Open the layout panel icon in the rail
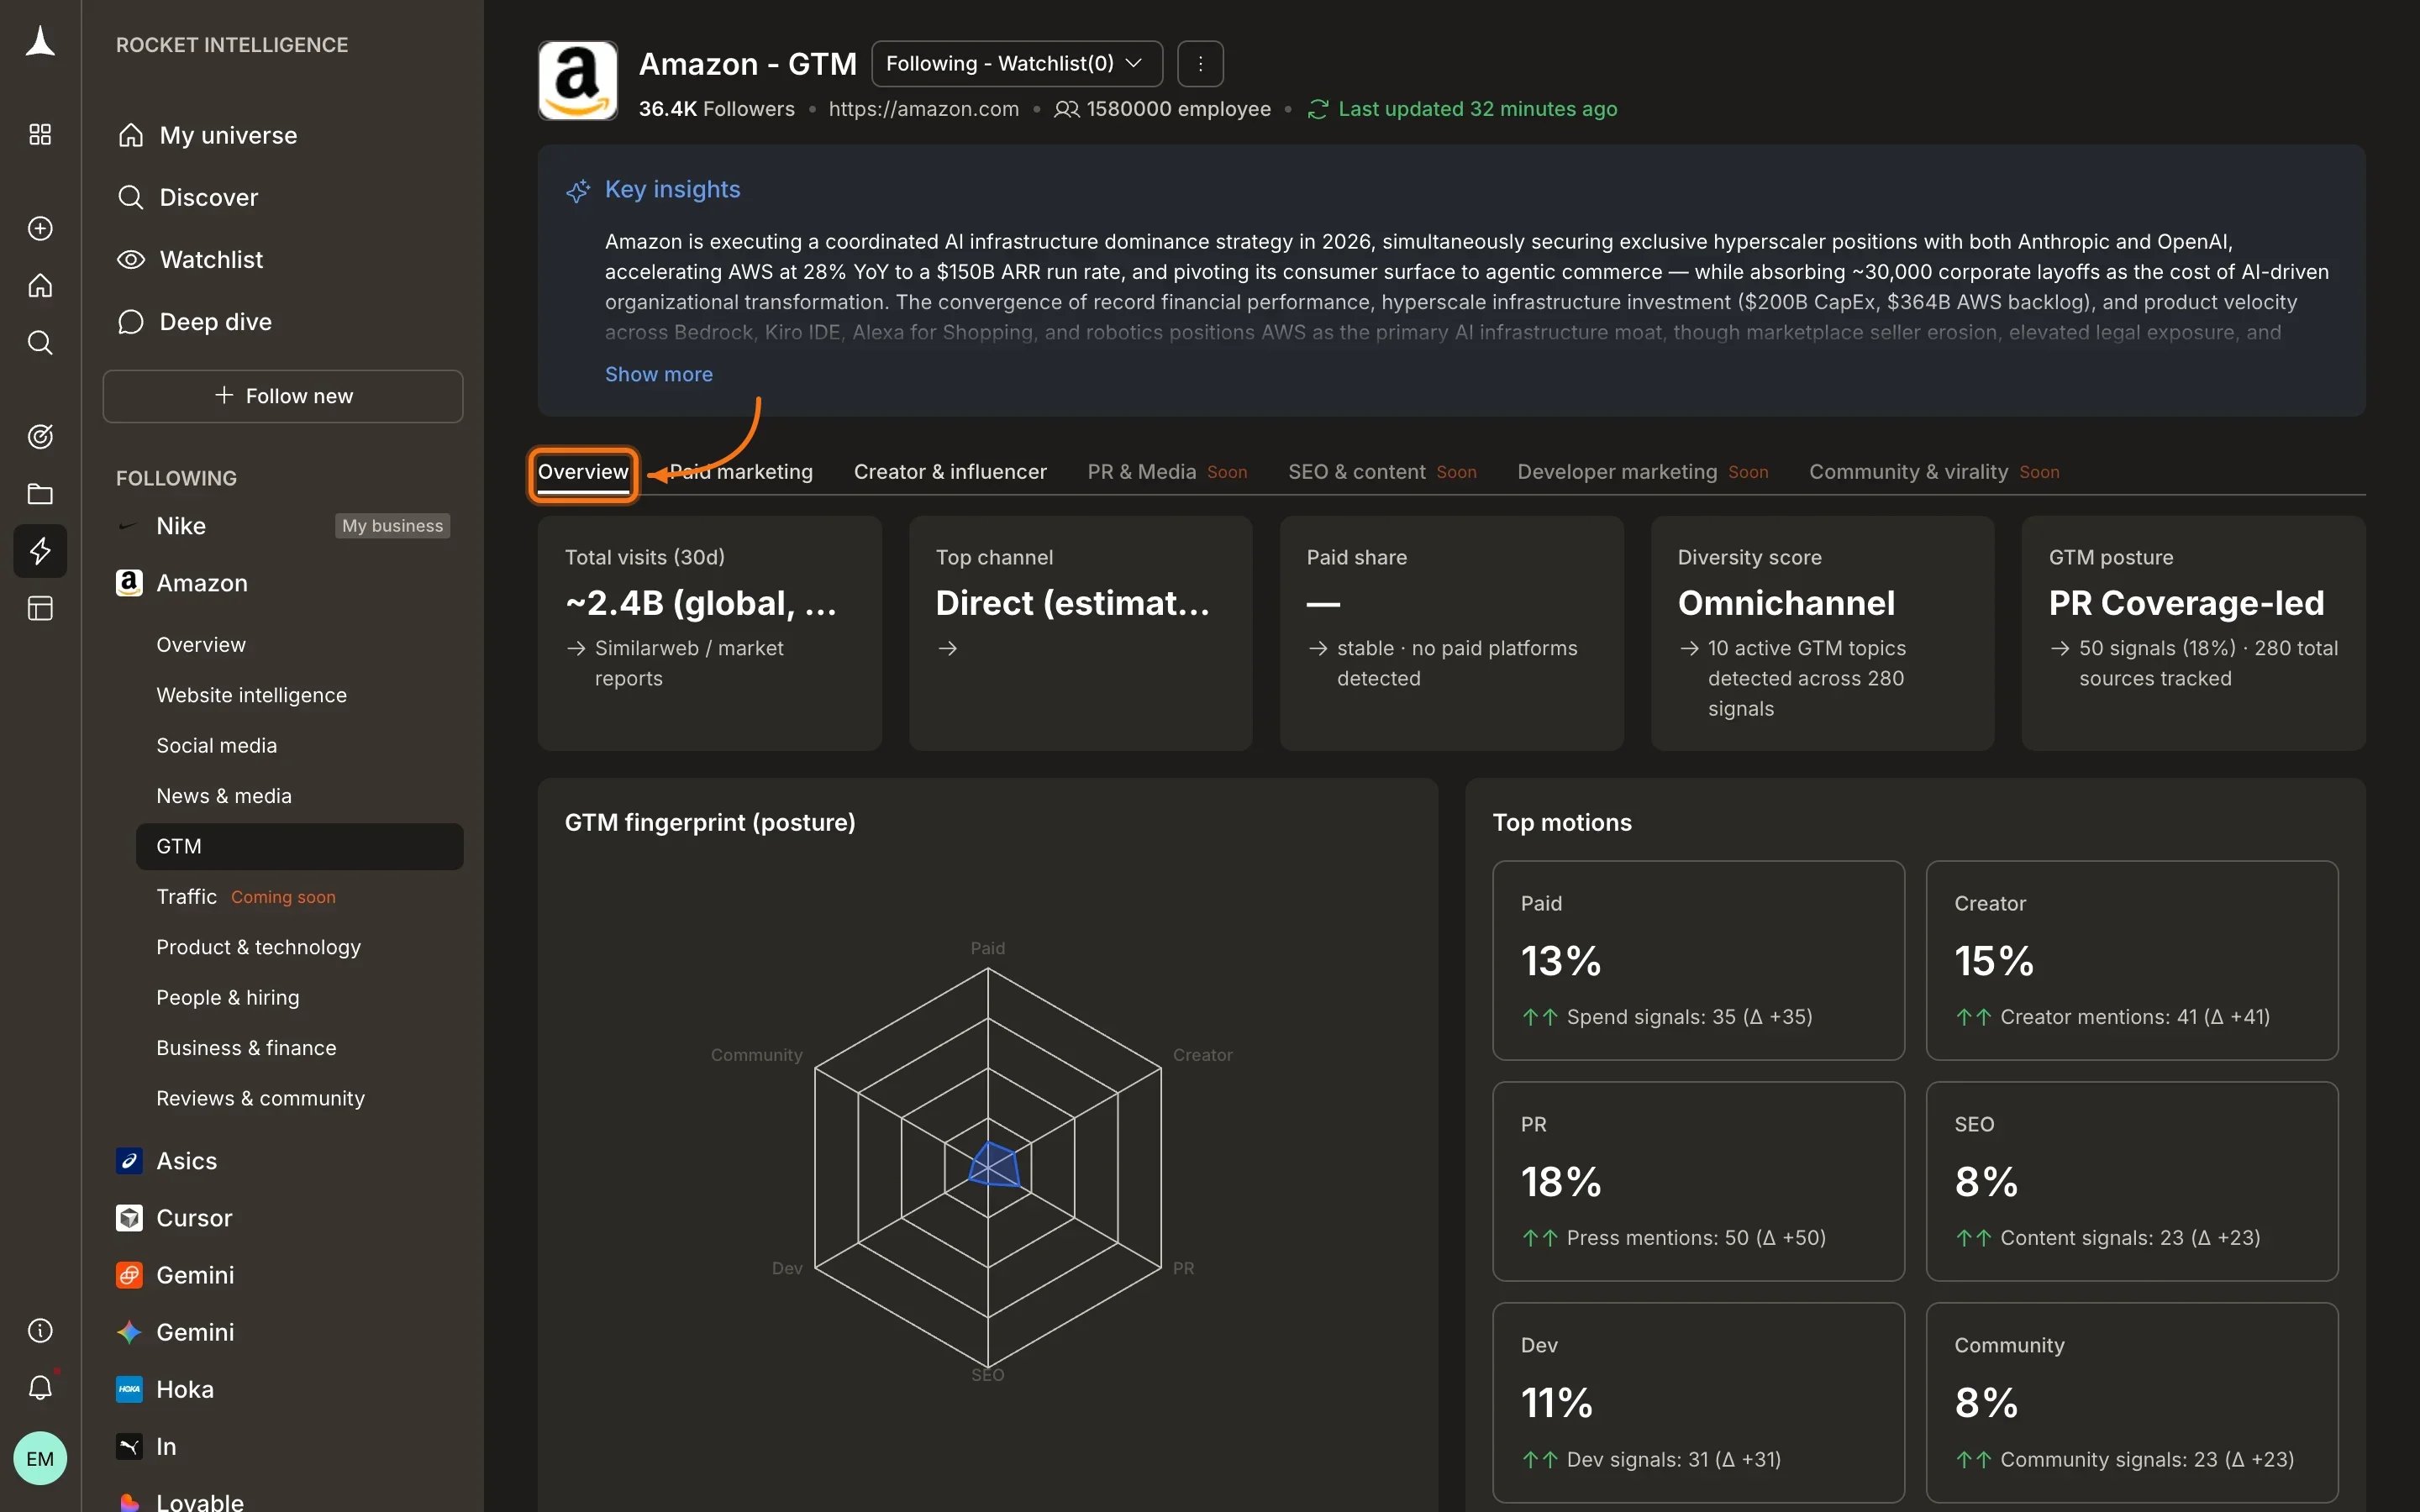This screenshot has height=1512, width=2420. tap(40, 608)
